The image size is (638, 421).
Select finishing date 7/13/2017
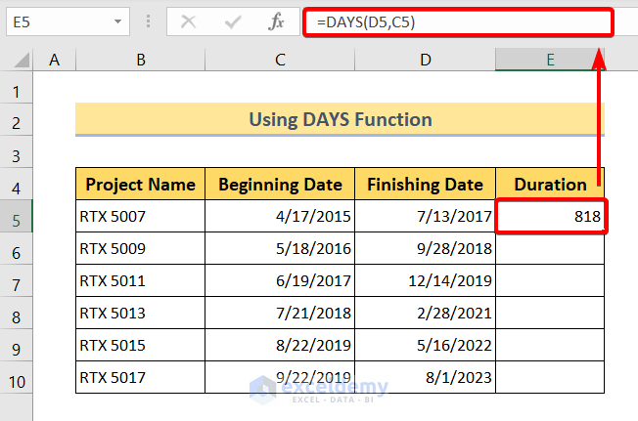click(426, 217)
